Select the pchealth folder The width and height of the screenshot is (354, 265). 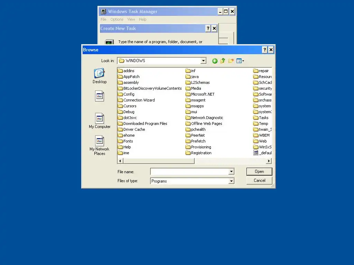click(196, 129)
